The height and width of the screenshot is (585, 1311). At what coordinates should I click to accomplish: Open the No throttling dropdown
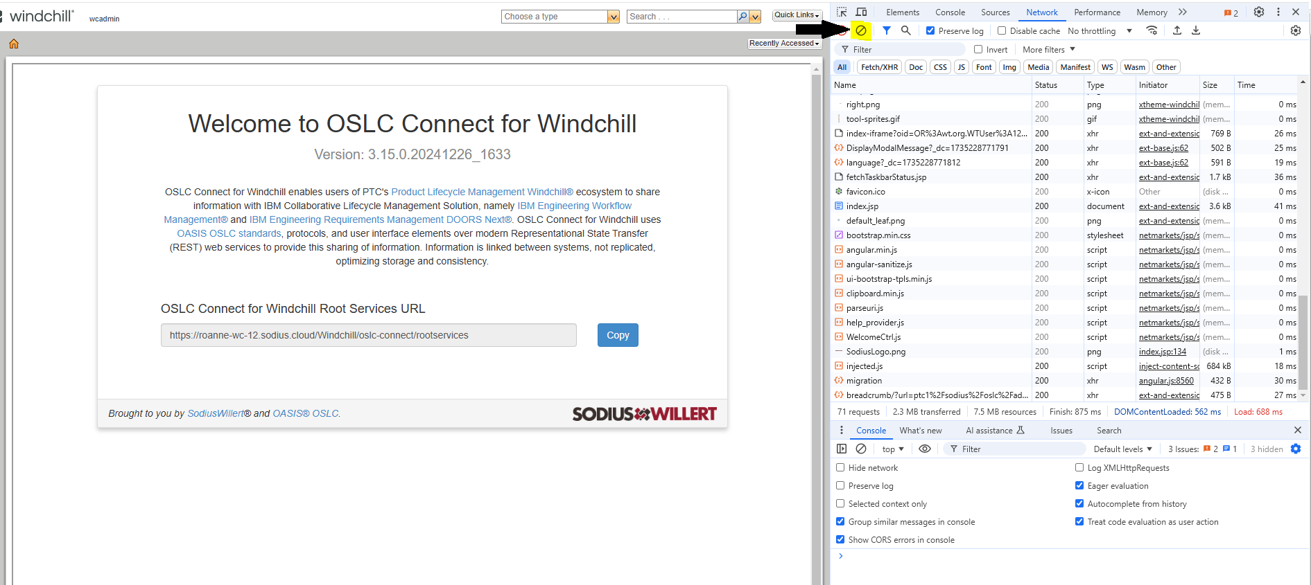point(1100,31)
